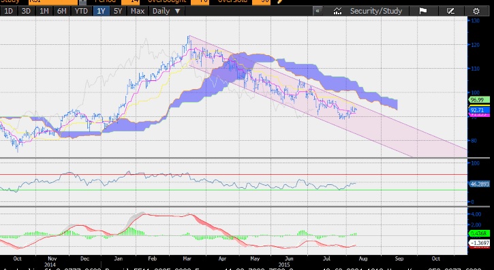
Task: Open the annotation edit pencil icon
Action: pyautogui.click(x=451, y=11)
